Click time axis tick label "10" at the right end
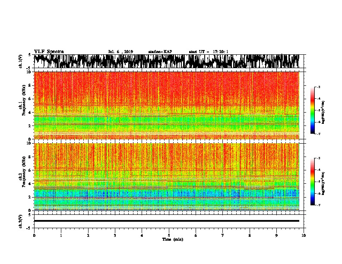 pos(304,236)
